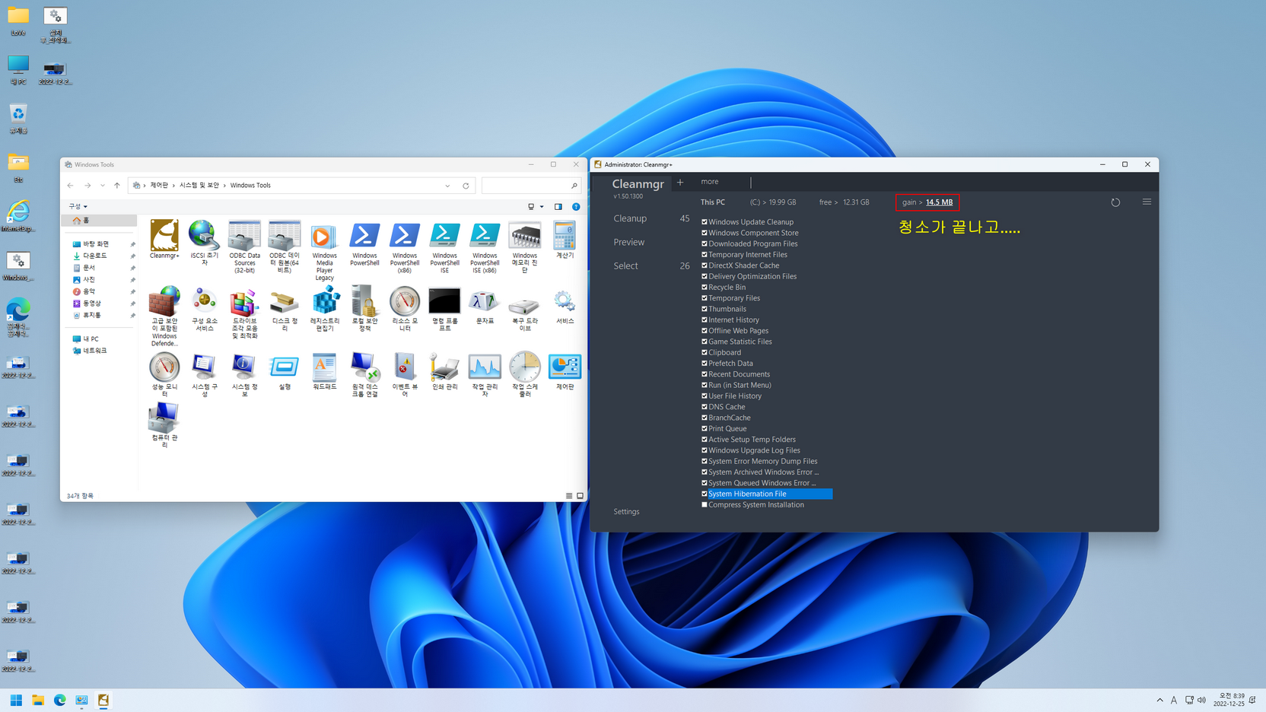Uncheck Thumbnails option
This screenshot has width=1266, height=712.
point(705,309)
